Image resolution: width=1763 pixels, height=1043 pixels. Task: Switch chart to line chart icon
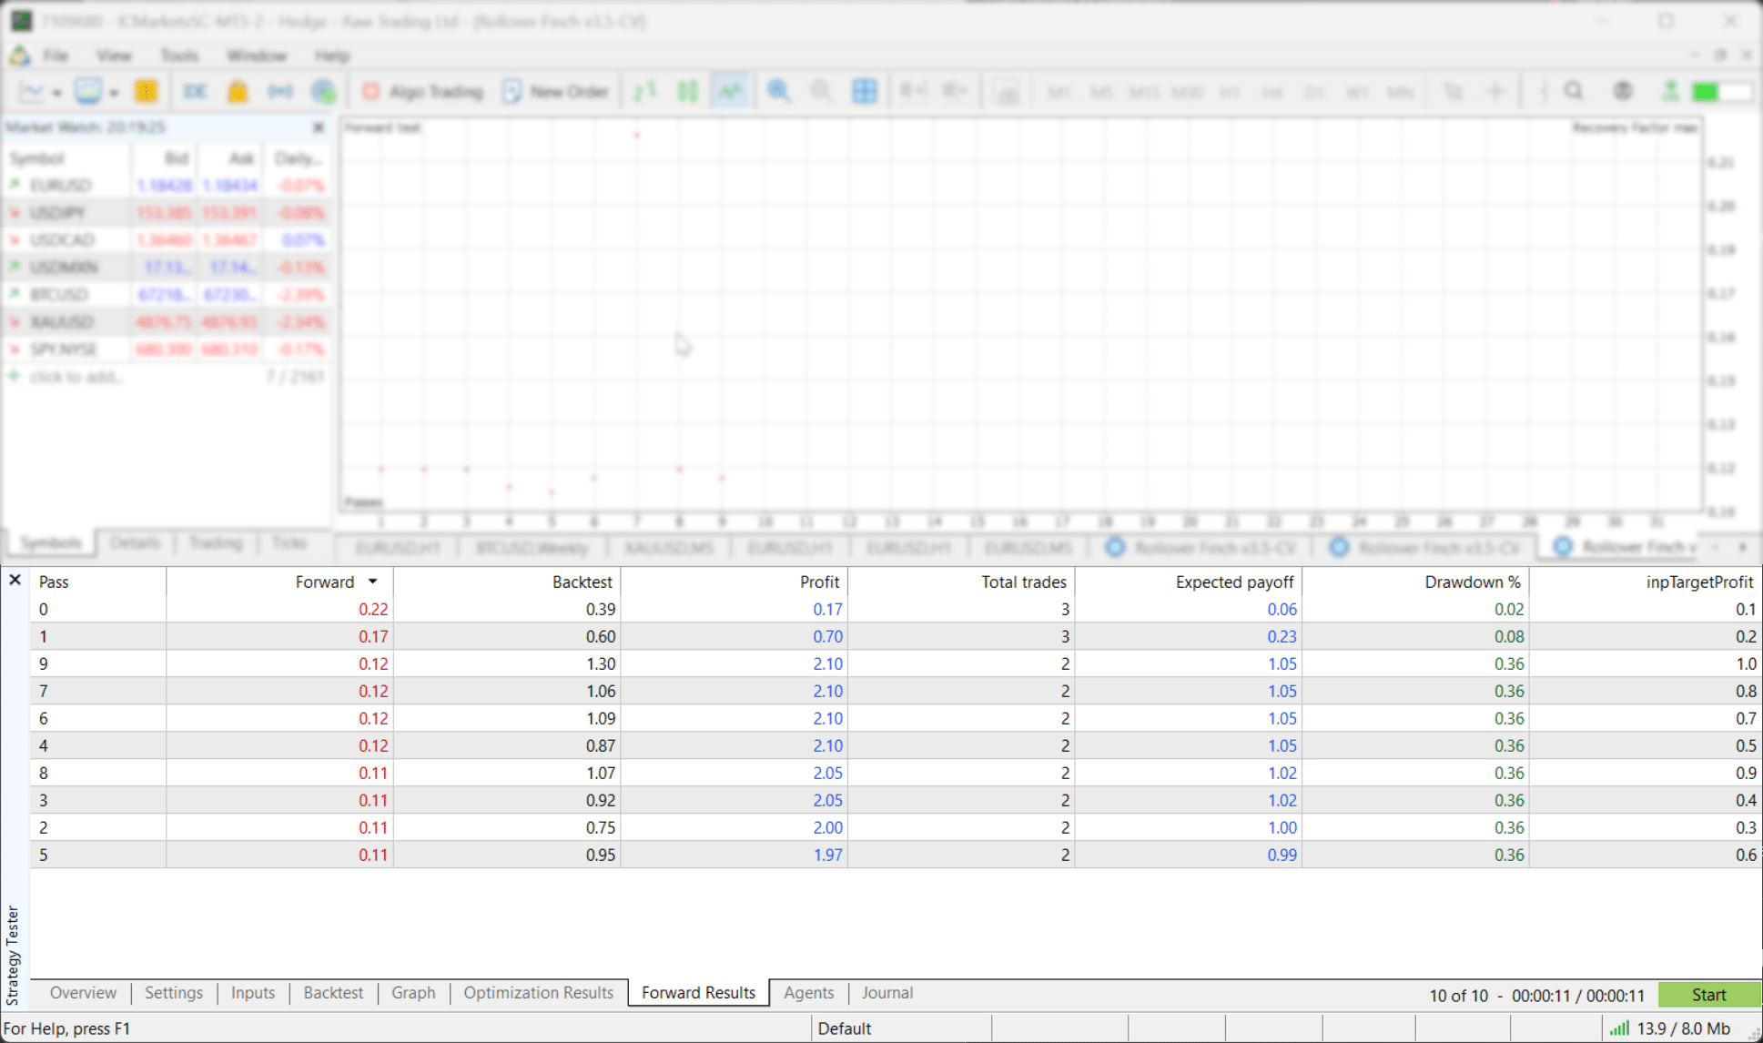coord(730,91)
